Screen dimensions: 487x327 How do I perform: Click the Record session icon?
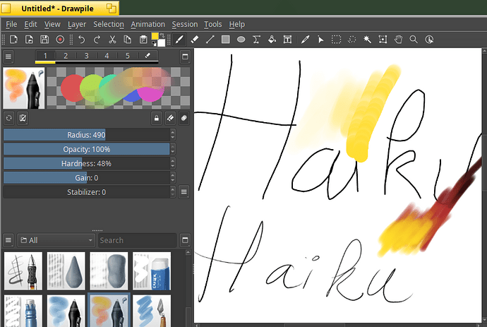[60, 40]
